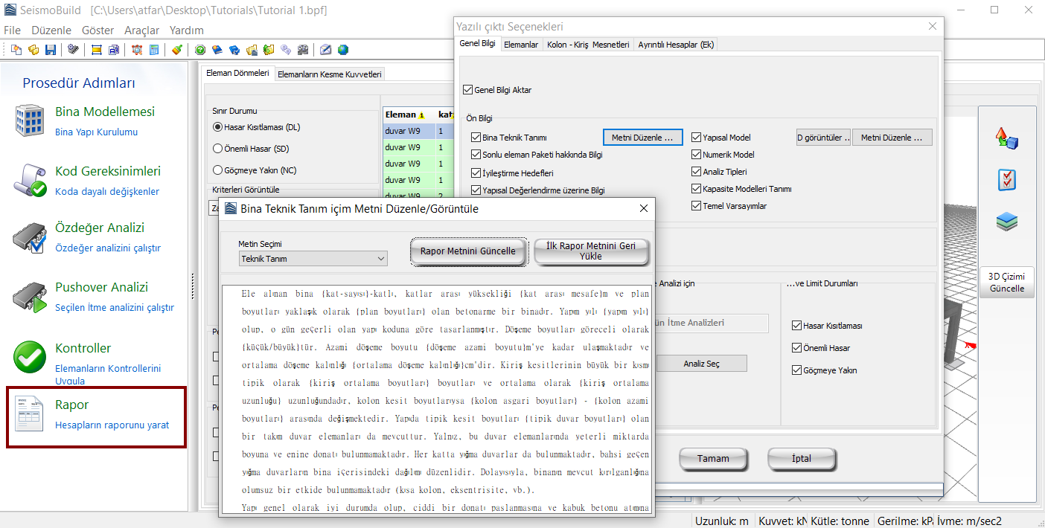Click the globe icon in toolbar

[342, 50]
